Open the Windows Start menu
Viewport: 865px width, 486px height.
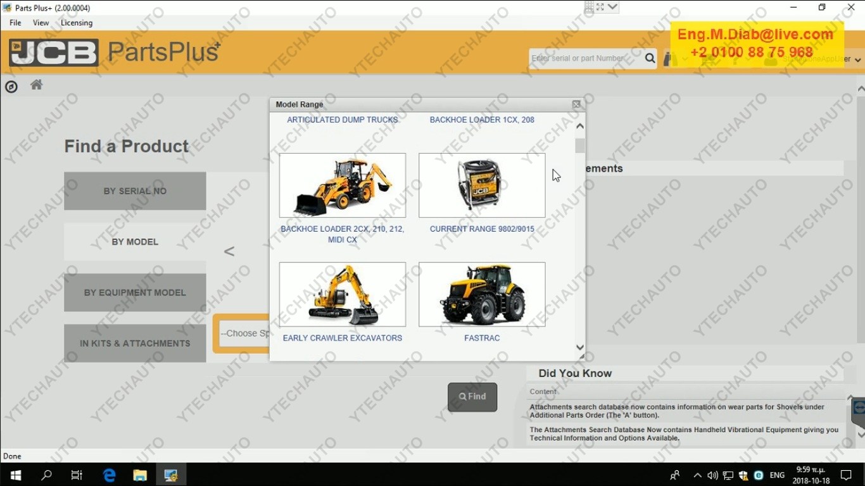tap(15, 475)
